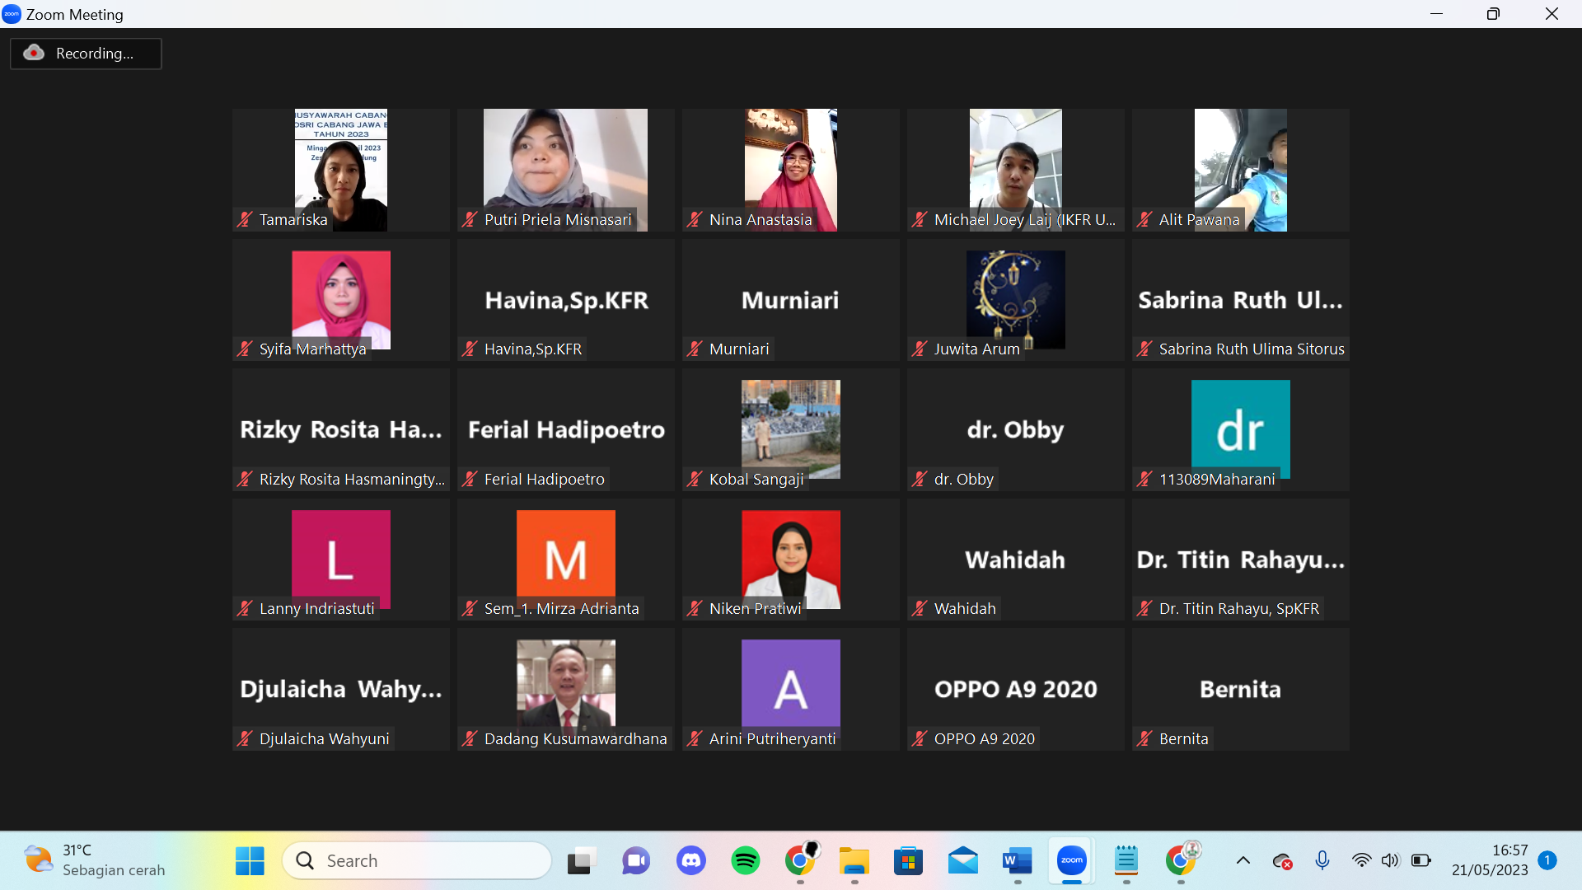Select Djulaicha Wahyuni participant tile
The width and height of the screenshot is (1582, 890).
click(x=341, y=689)
